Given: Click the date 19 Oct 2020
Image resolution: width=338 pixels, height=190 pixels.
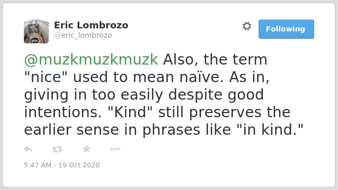Looking at the screenshot, I should (79, 165).
